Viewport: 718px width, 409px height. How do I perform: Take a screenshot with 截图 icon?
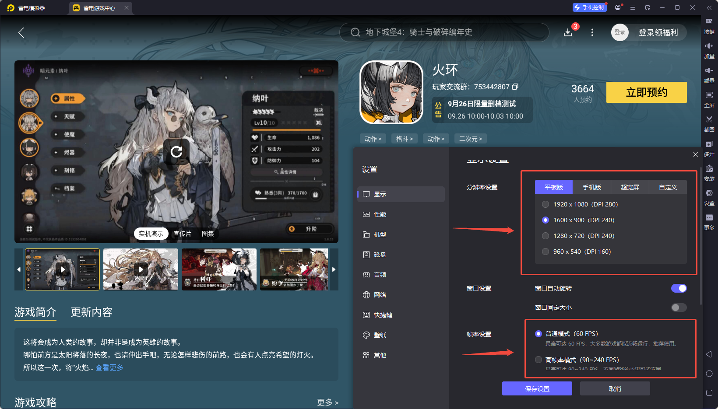[x=709, y=124]
